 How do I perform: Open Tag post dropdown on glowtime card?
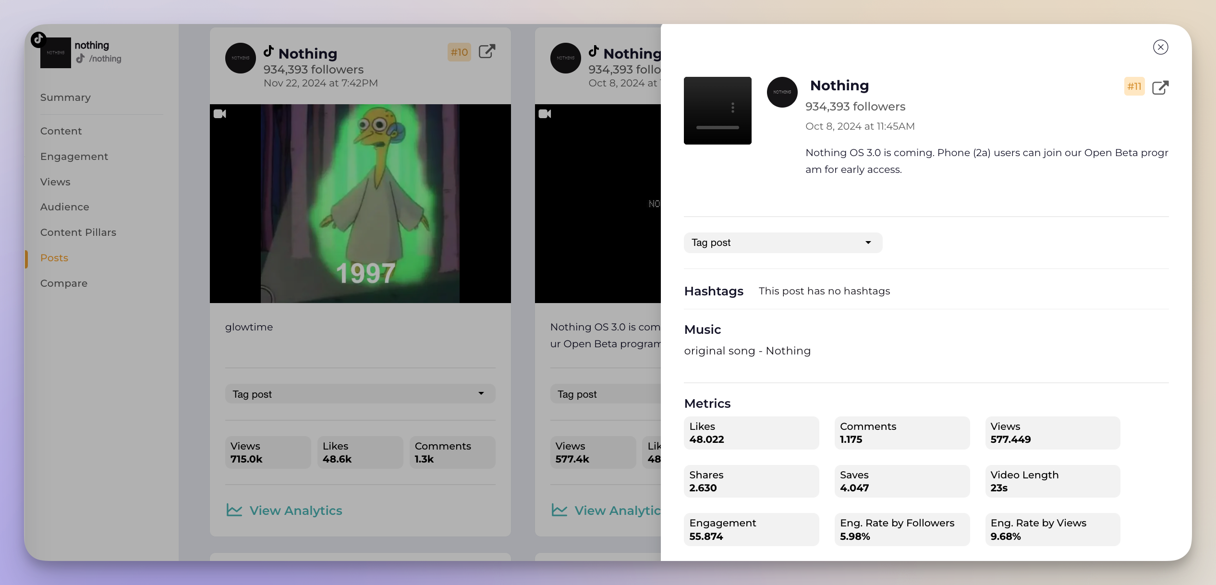click(360, 394)
